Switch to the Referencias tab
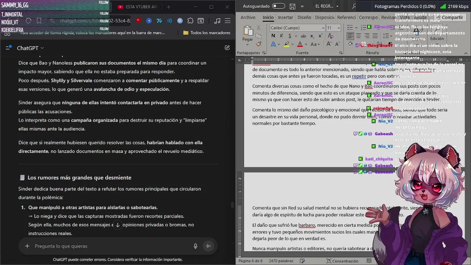Viewport: 471px width, 265px height. [346, 17]
